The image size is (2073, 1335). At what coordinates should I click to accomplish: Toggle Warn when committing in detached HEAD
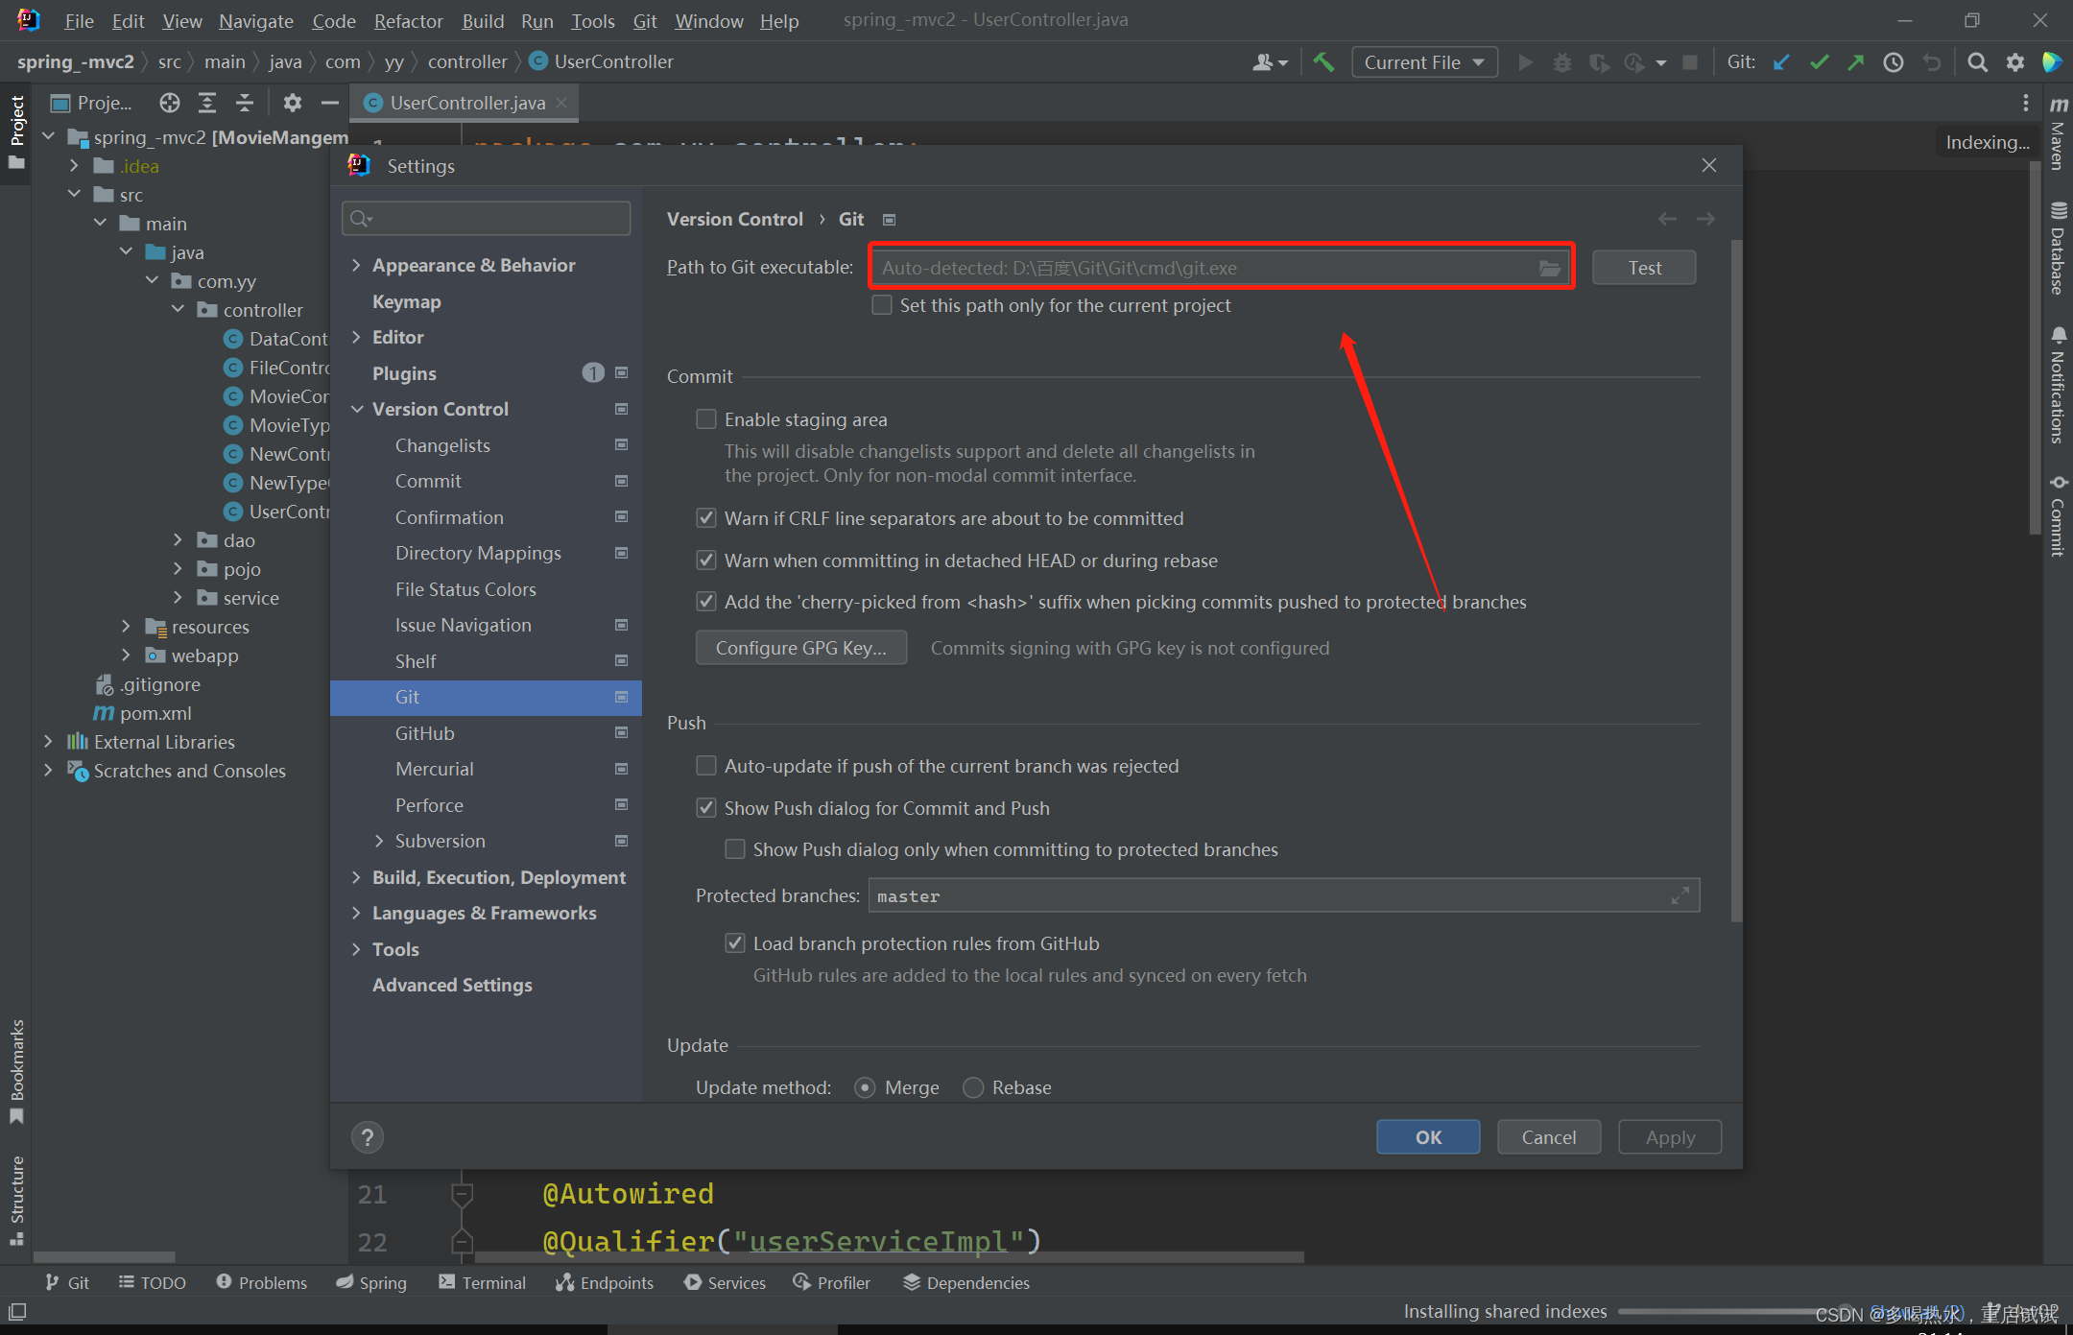pos(706,560)
